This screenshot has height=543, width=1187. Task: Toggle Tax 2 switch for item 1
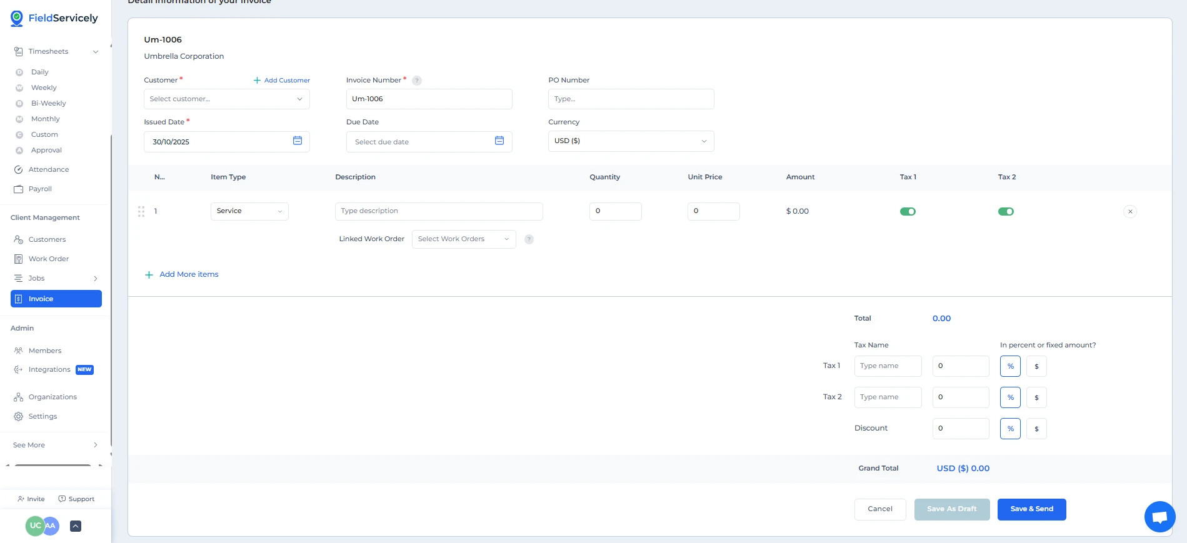click(x=1006, y=212)
